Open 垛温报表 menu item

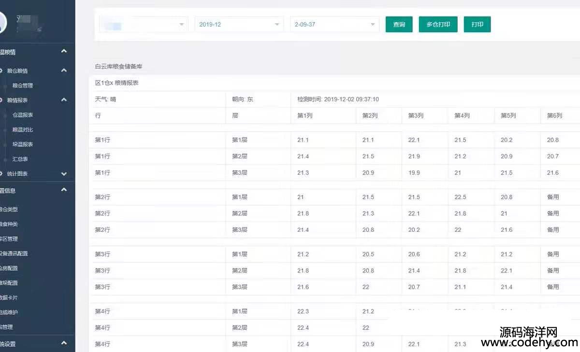click(23, 144)
